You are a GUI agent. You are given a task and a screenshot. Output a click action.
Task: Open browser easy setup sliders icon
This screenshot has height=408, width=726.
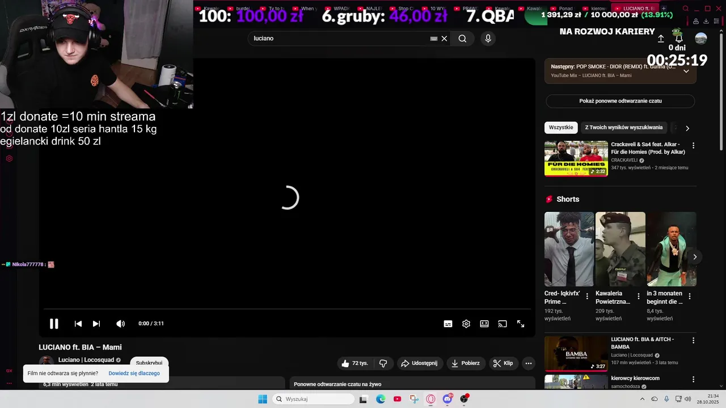[x=717, y=22]
